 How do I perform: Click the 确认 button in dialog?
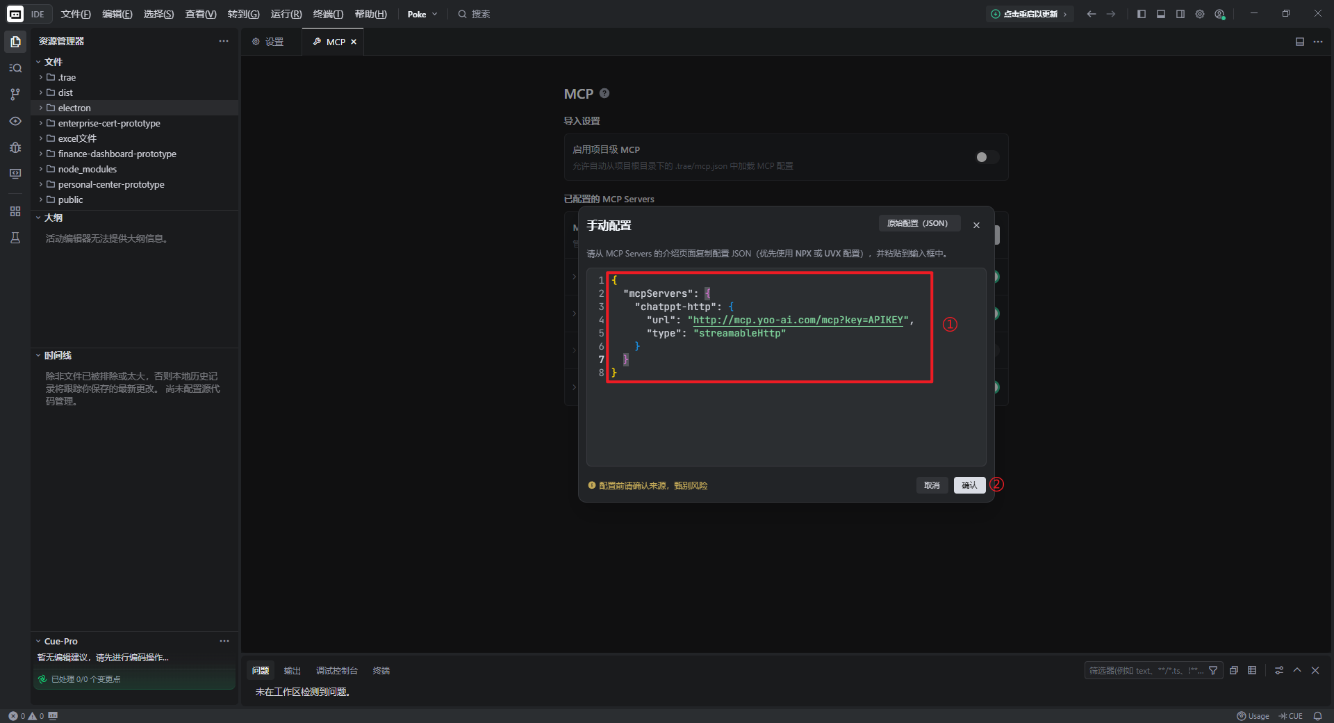click(969, 485)
